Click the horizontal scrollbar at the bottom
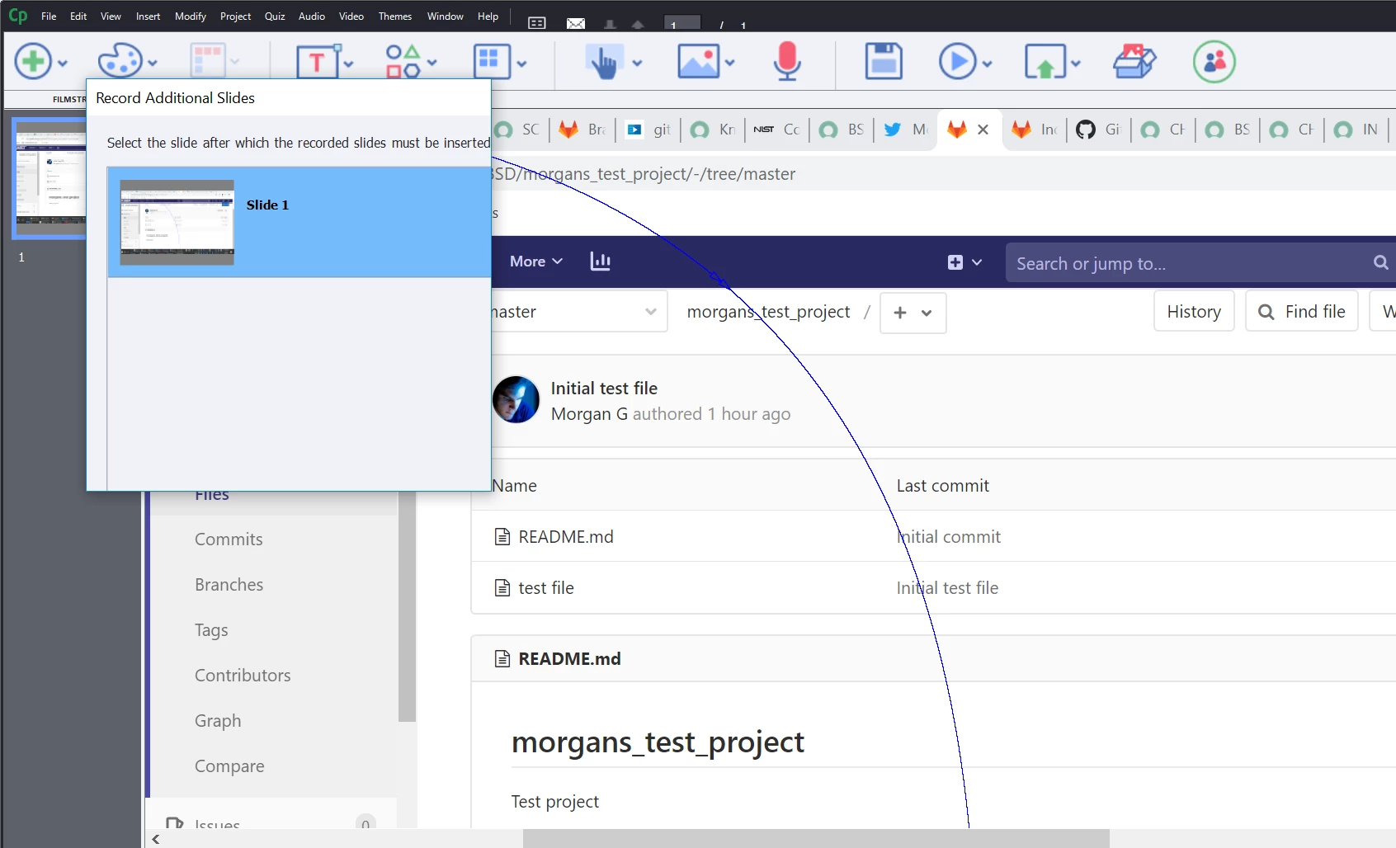Screen dimensions: 1396x848 816,839
